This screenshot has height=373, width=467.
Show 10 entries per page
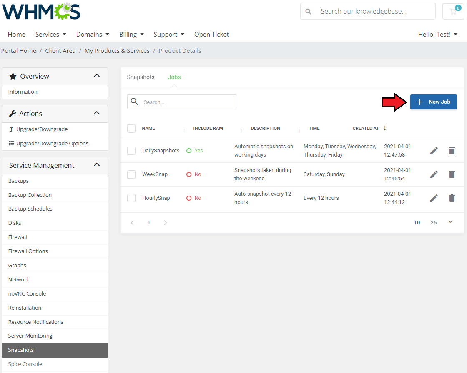(417, 223)
